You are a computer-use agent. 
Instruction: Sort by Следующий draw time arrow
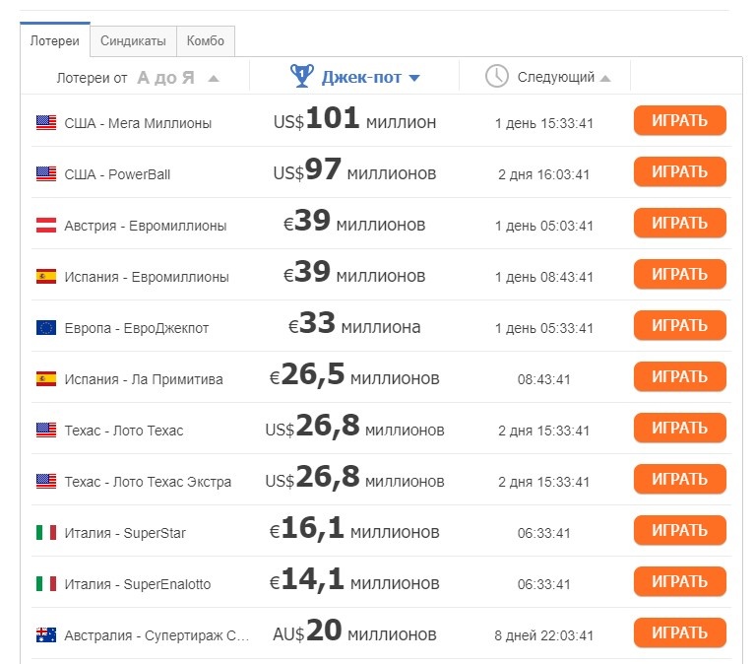605,78
